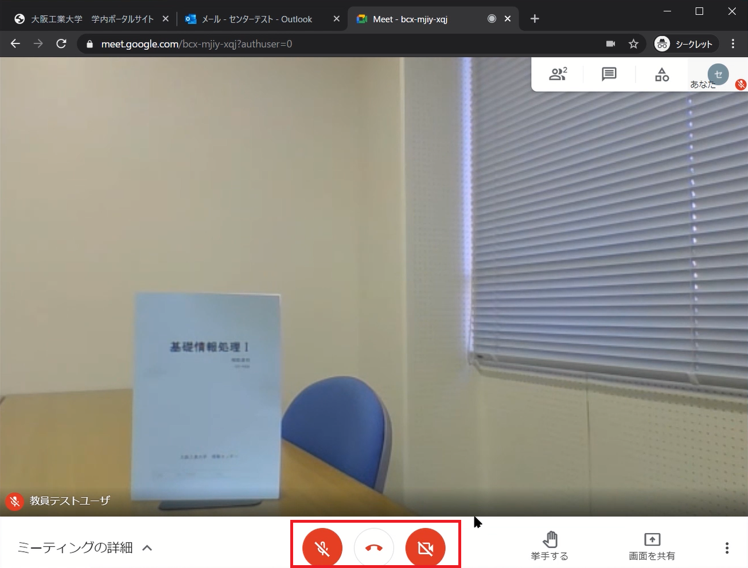The width and height of the screenshot is (748, 568).
Task: Unmute the microphone toggle
Action: [x=322, y=548]
